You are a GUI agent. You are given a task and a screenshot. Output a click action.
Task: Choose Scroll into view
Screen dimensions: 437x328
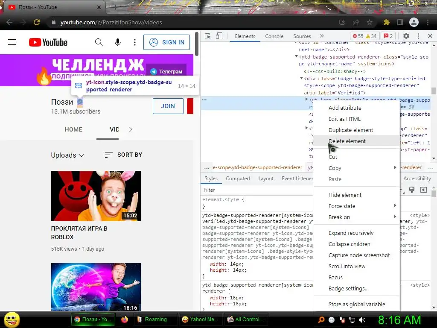[x=356, y=266]
